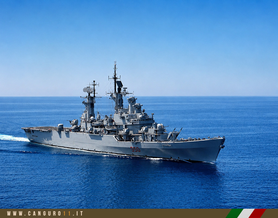
Task: Click the forward gun turret near the launcher
Action: (159, 126)
